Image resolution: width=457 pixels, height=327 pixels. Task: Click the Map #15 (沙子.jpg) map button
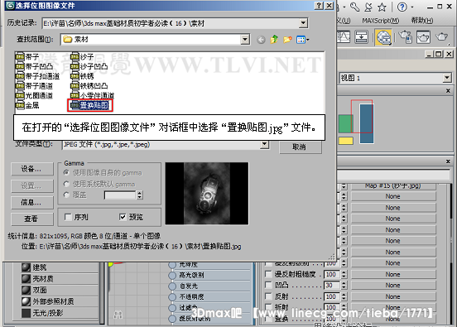click(393, 186)
